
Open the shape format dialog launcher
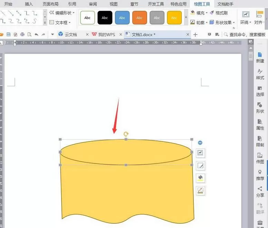pos(234,28)
